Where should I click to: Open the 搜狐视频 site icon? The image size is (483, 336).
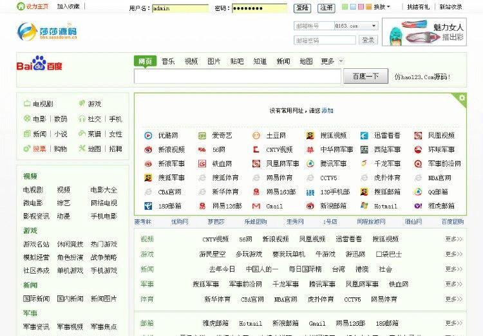(x=310, y=136)
